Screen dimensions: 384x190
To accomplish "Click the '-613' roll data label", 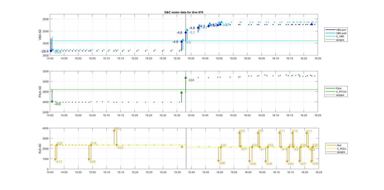I will click(x=59, y=162).
